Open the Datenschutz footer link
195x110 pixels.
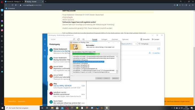12,101
